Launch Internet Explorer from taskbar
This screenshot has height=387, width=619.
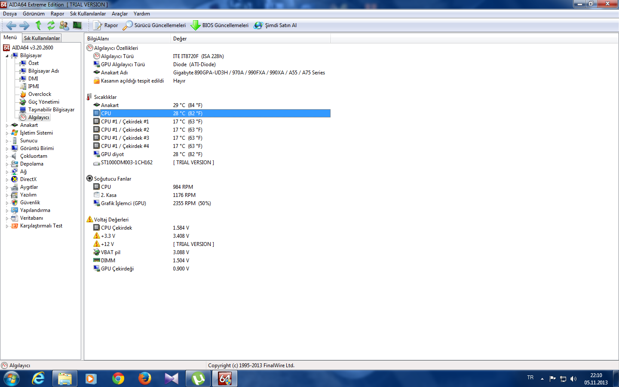coord(38,379)
